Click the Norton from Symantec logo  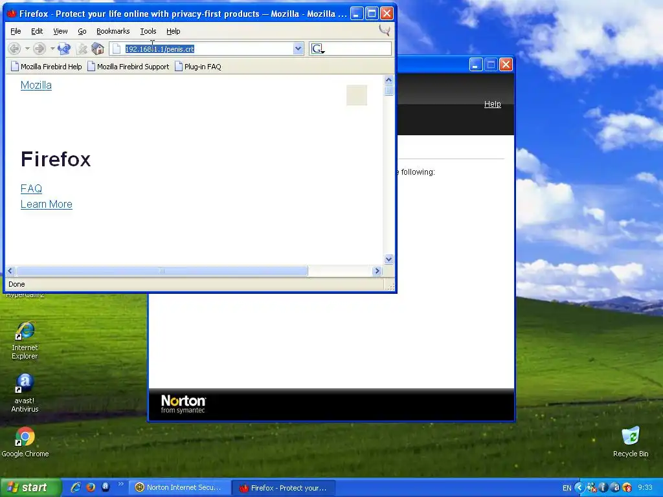pyautogui.click(x=183, y=404)
